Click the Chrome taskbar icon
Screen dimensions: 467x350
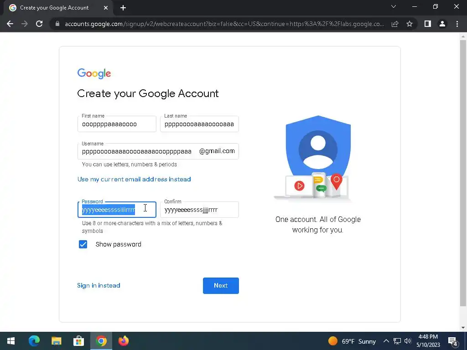click(x=101, y=341)
